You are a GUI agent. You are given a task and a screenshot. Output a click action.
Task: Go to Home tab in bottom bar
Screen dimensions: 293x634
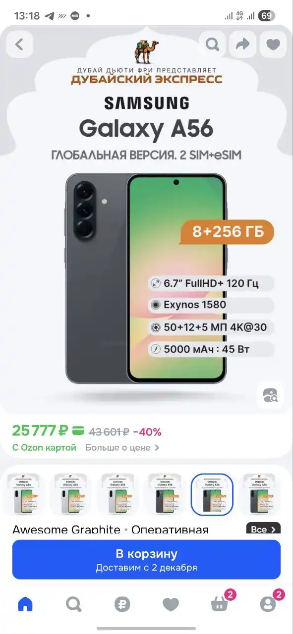click(x=25, y=604)
